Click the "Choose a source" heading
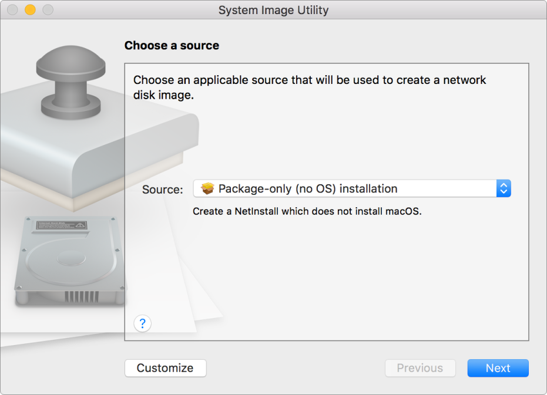This screenshot has height=395, width=547. pyautogui.click(x=172, y=45)
